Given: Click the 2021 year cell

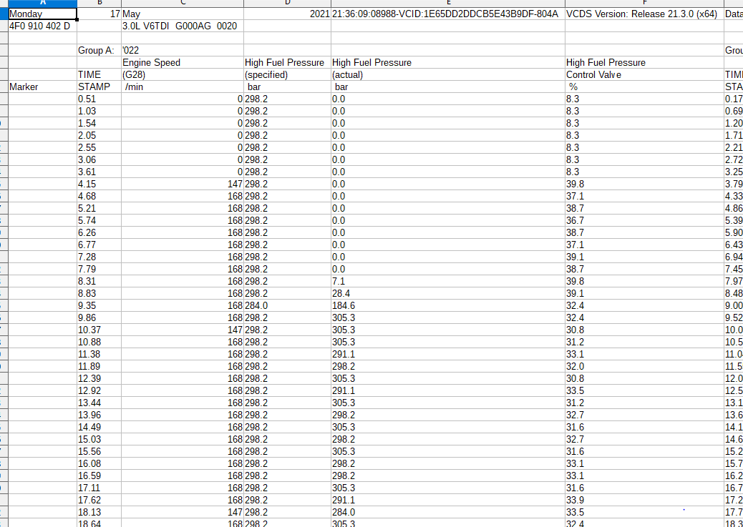Looking at the screenshot, I should pyautogui.click(x=287, y=14).
